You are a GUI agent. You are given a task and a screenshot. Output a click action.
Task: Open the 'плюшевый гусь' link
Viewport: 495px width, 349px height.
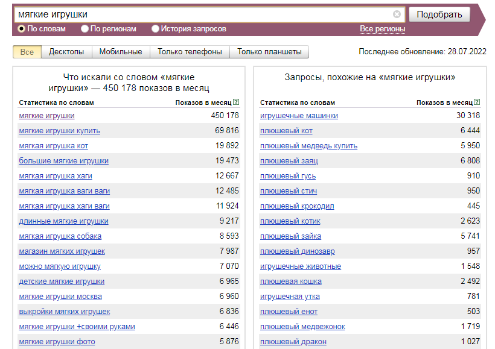point(288,176)
